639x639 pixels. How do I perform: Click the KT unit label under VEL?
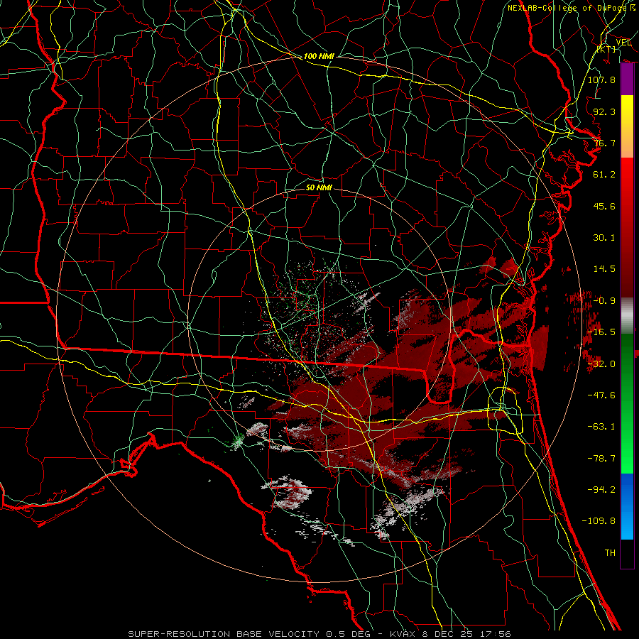click(606, 49)
